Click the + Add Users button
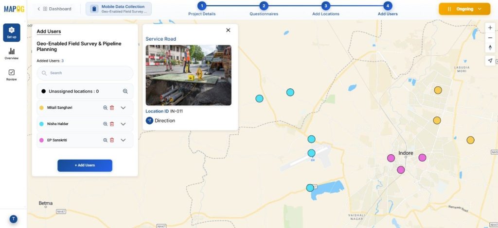 tap(85, 165)
